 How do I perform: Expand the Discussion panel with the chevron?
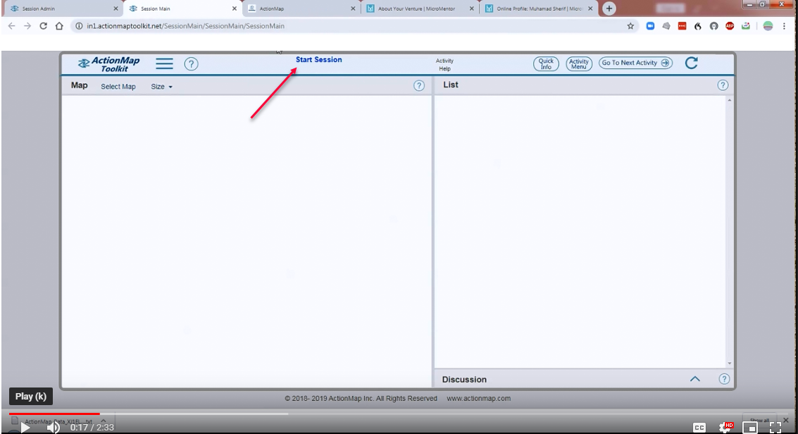click(x=695, y=379)
